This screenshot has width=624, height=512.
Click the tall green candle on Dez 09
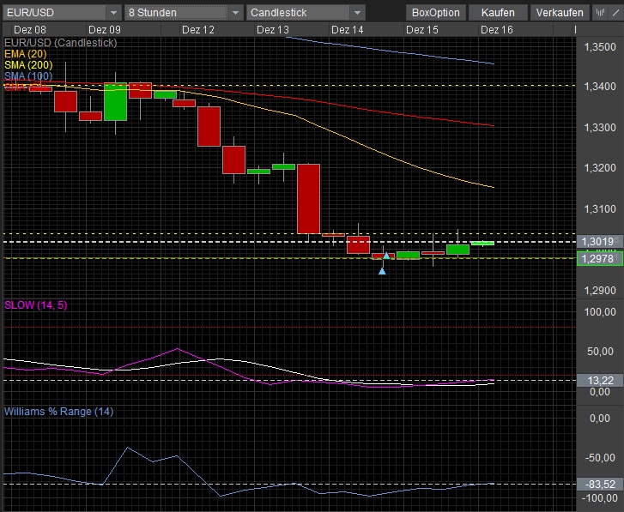click(115, 102)
